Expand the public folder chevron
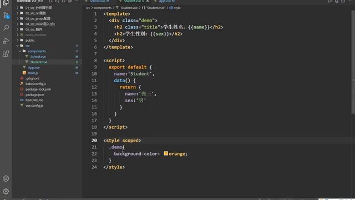Screen dimensions: 355x200 coord(17,40)
